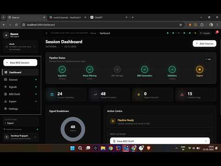Show hidden system tray icons
The height and width of the screenshot is (166, 221).
[176, 148]
